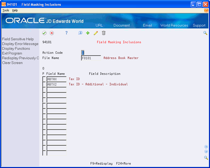This screenshot has width=210, height=168.
Task: Click the orange icon beside the menu bar
Action: [206, 11]
